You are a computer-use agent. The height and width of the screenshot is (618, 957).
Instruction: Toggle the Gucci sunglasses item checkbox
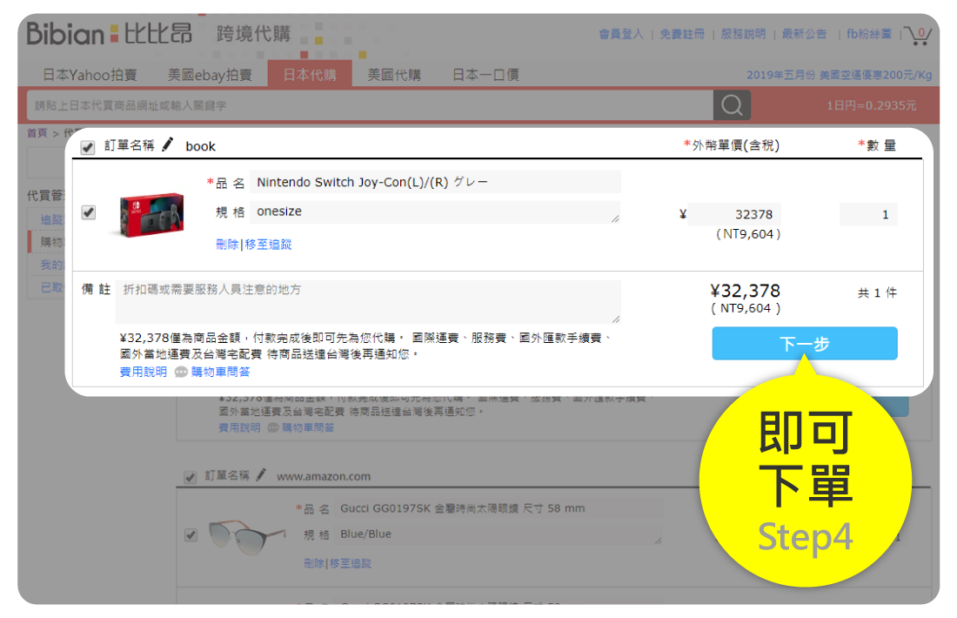pos(191,535)
